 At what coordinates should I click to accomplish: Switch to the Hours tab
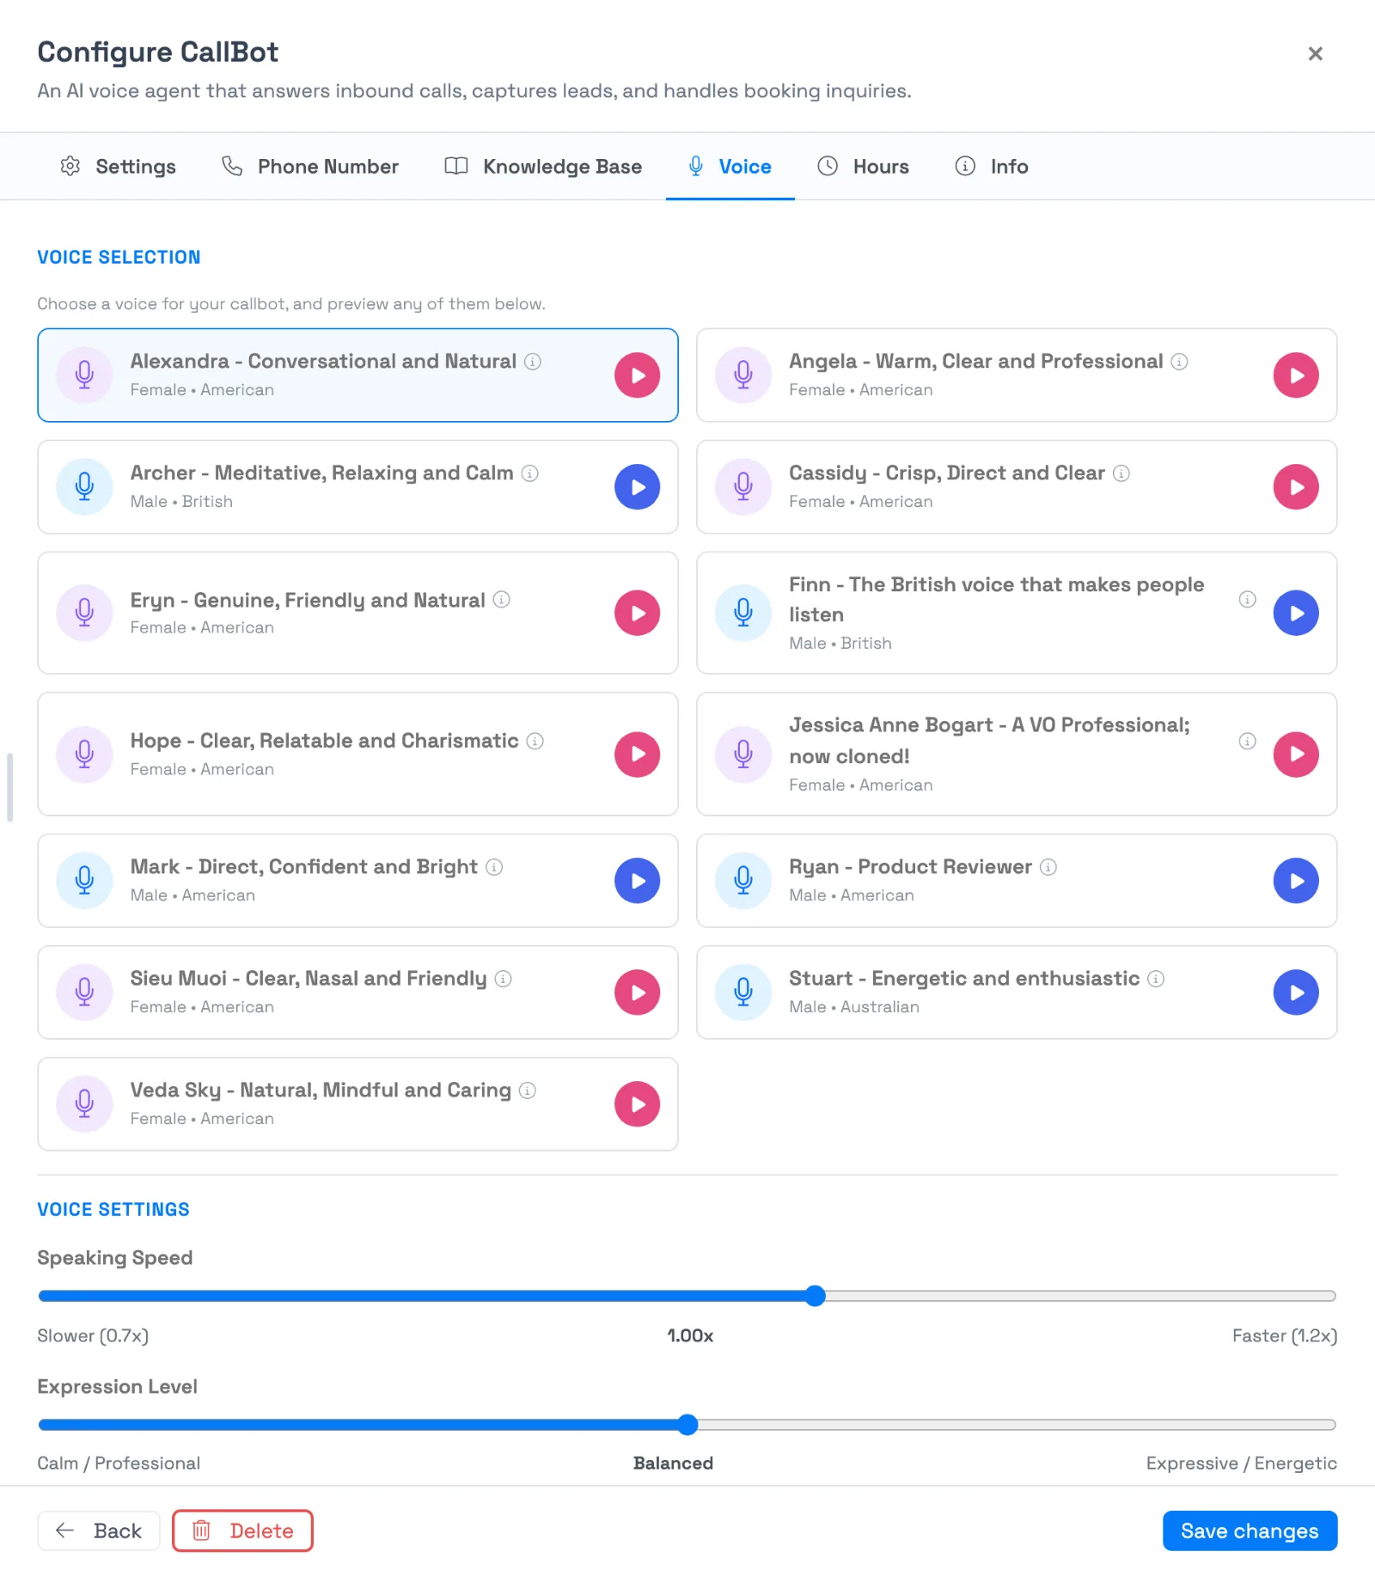tap(863, 167)
